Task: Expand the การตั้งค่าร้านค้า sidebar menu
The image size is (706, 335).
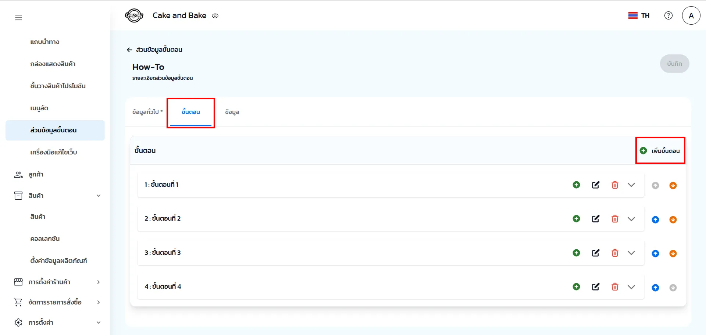Action: (98, 282)
